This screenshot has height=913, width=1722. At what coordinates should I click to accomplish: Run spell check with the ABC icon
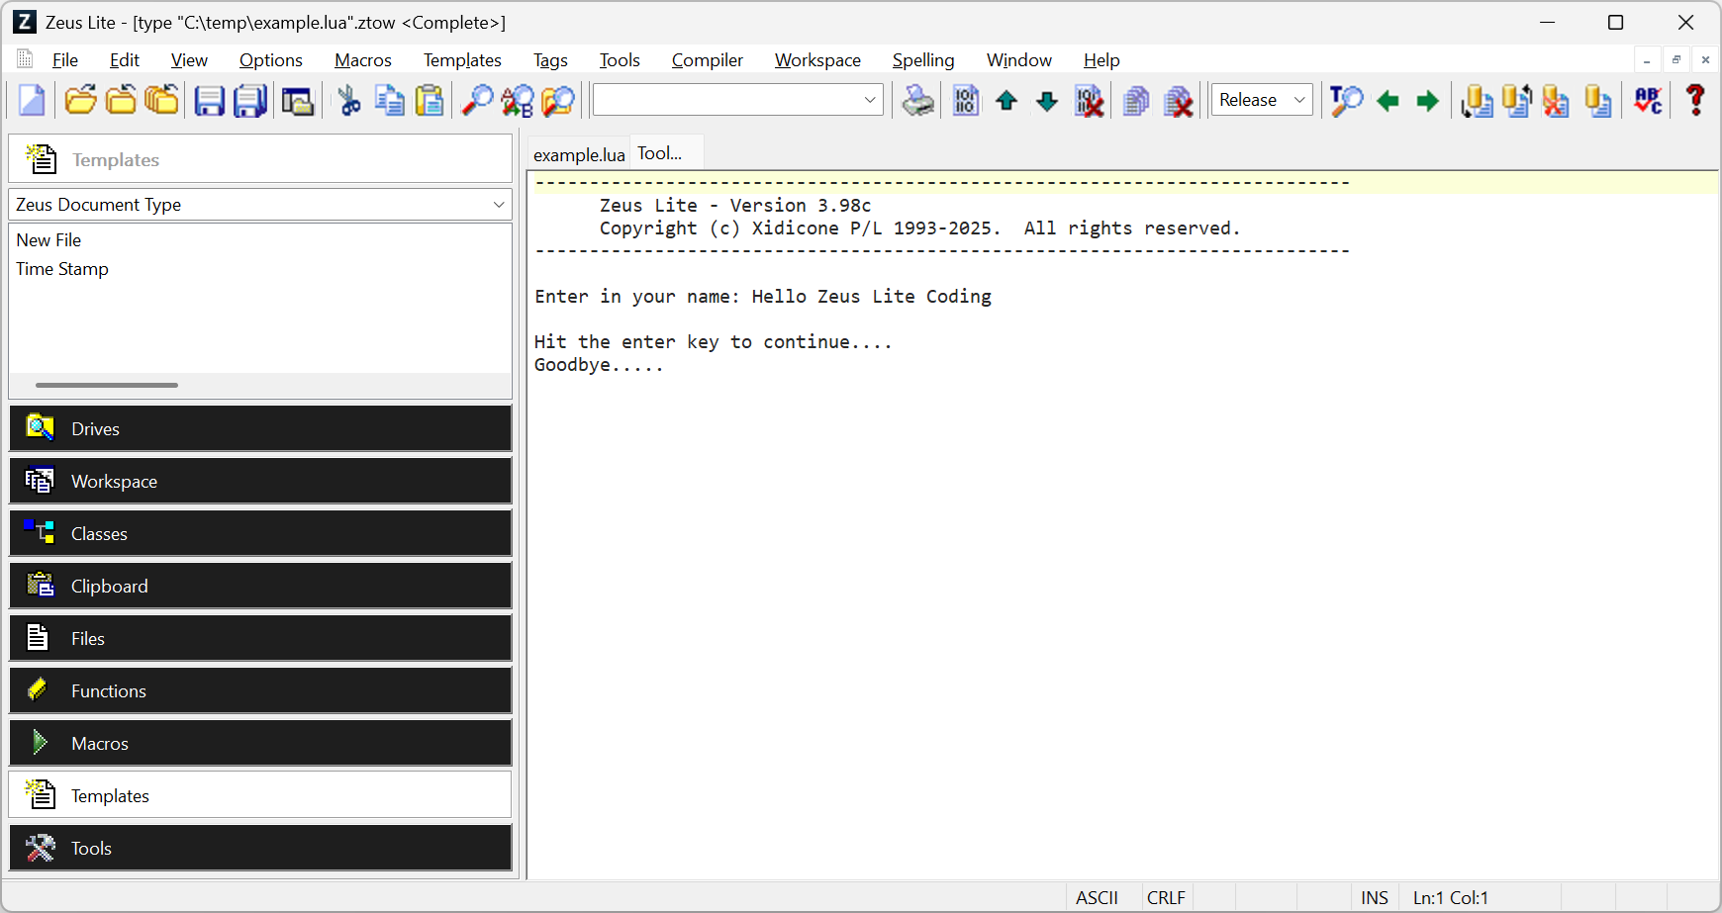point(1648,100)
